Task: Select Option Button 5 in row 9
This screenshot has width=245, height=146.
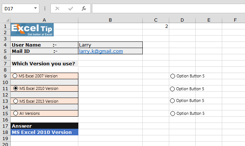Action: point(173,76)
